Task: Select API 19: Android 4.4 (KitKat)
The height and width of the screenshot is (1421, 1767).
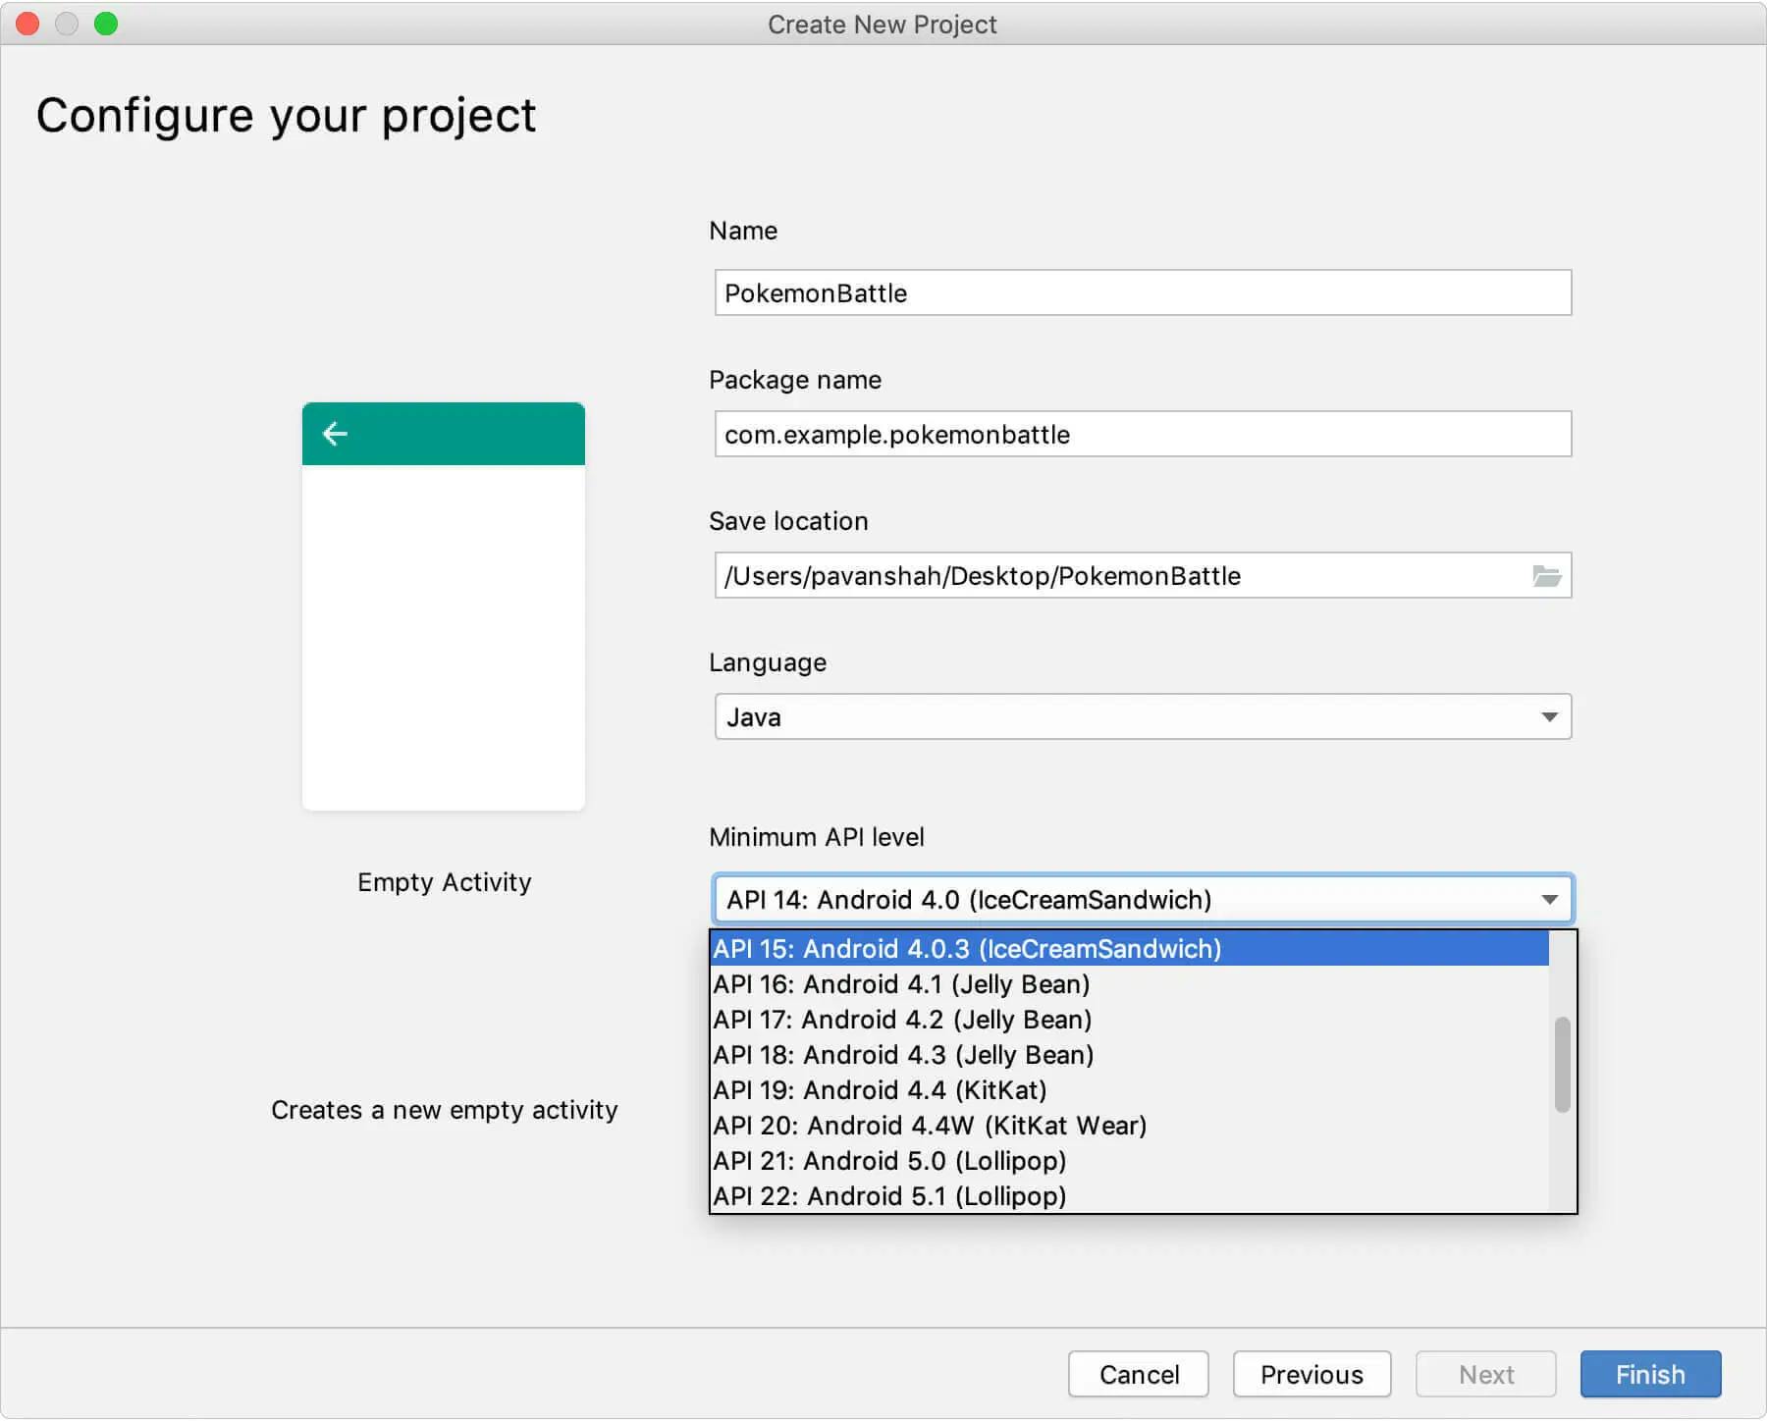Action: click(1129, 1090)
